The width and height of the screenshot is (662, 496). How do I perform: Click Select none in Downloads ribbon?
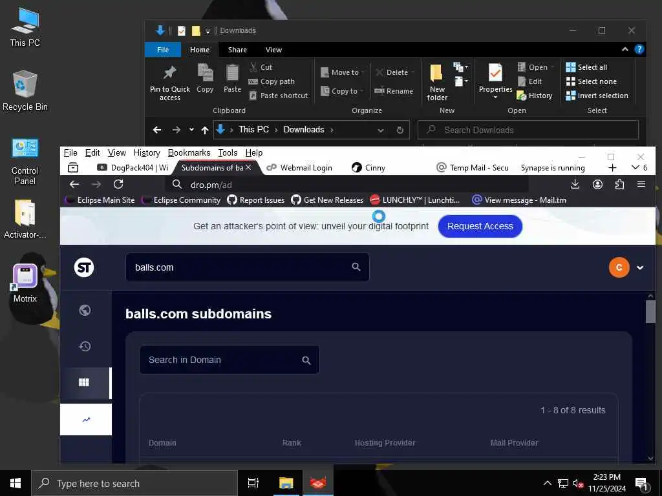tap(591, 81)
